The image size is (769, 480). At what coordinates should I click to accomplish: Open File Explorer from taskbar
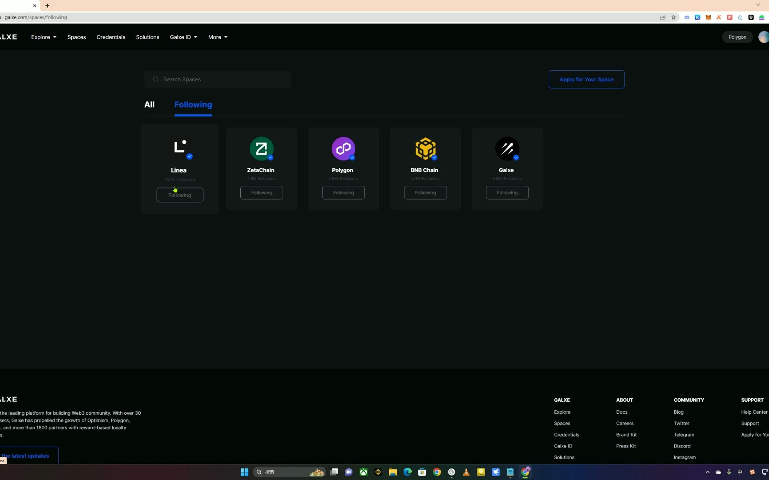click(x=393, y=472)
